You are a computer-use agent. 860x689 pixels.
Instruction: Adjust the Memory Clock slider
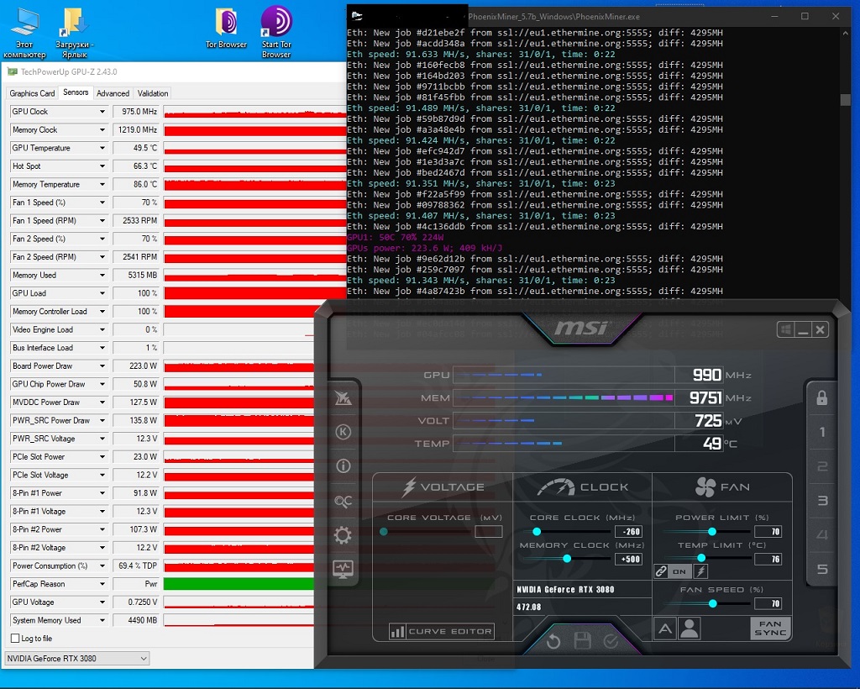point(567,559)
